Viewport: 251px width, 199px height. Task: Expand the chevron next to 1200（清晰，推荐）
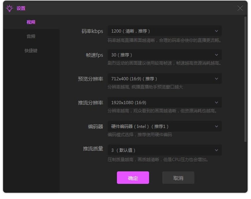point(217,31)
